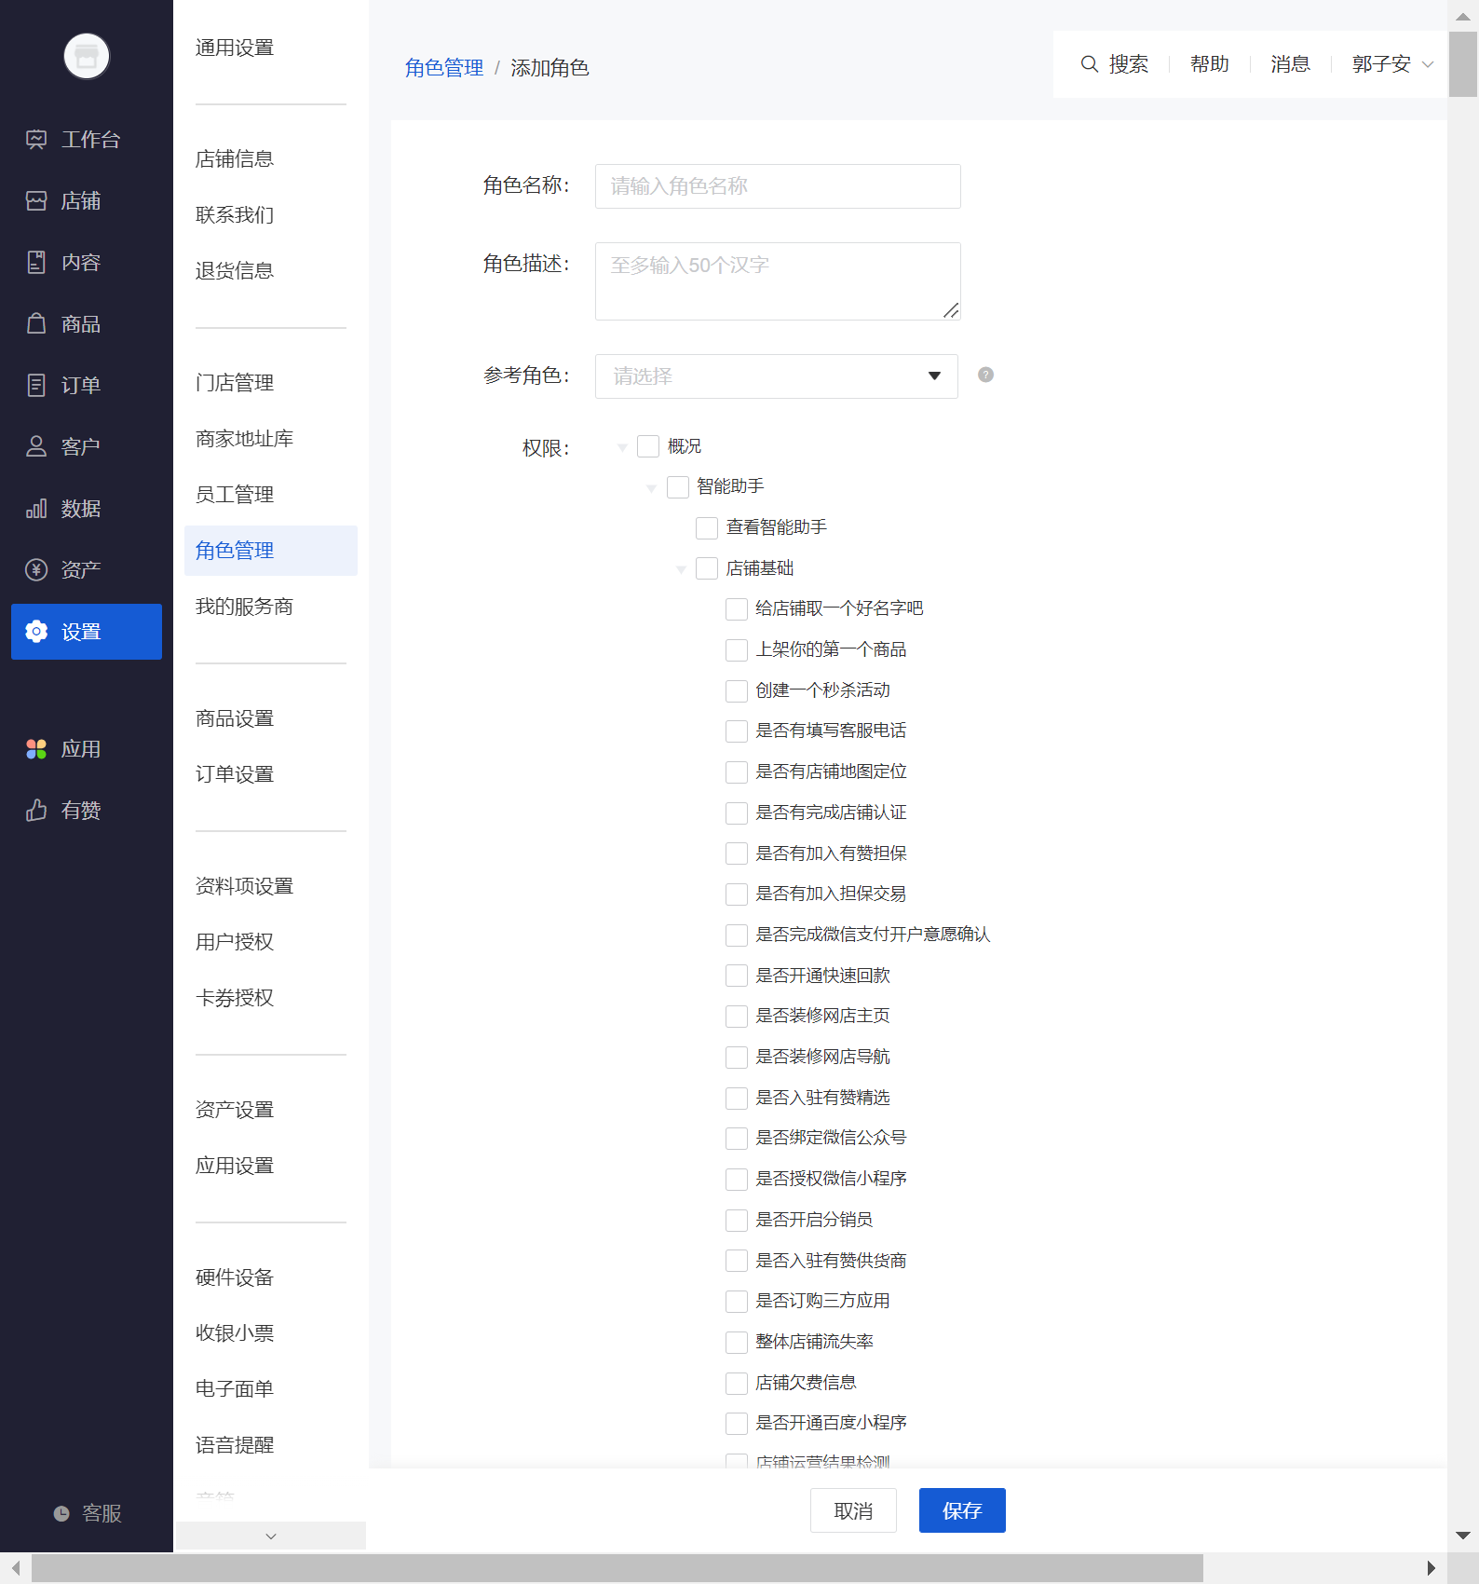1479x1584 pixels.
Task: Open 硬件设备 settings page
Action: coord(235,1277)
